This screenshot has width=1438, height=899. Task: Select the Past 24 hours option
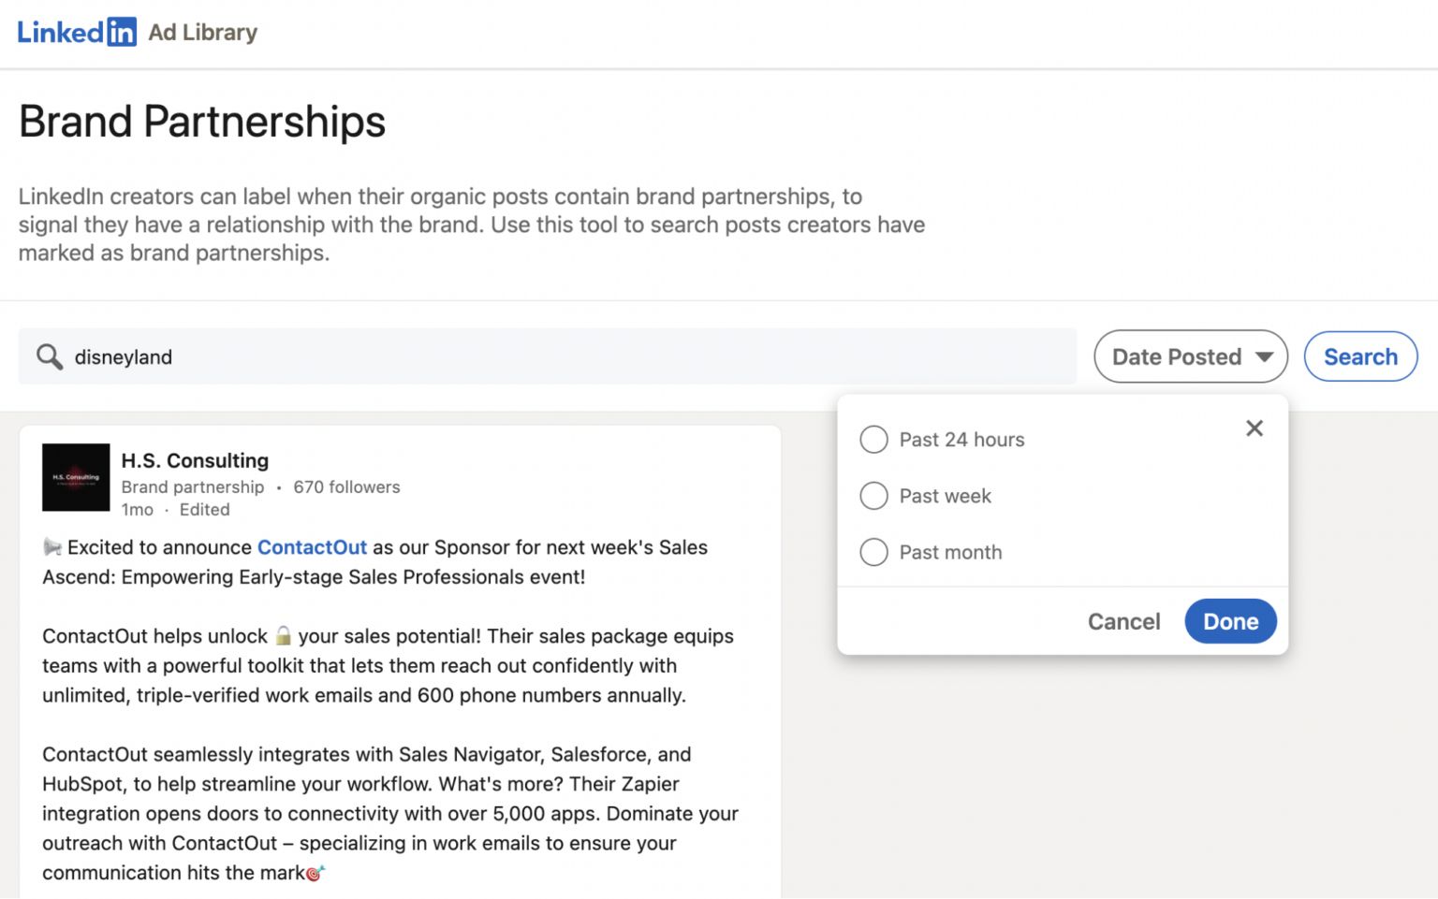coord(873,439)
